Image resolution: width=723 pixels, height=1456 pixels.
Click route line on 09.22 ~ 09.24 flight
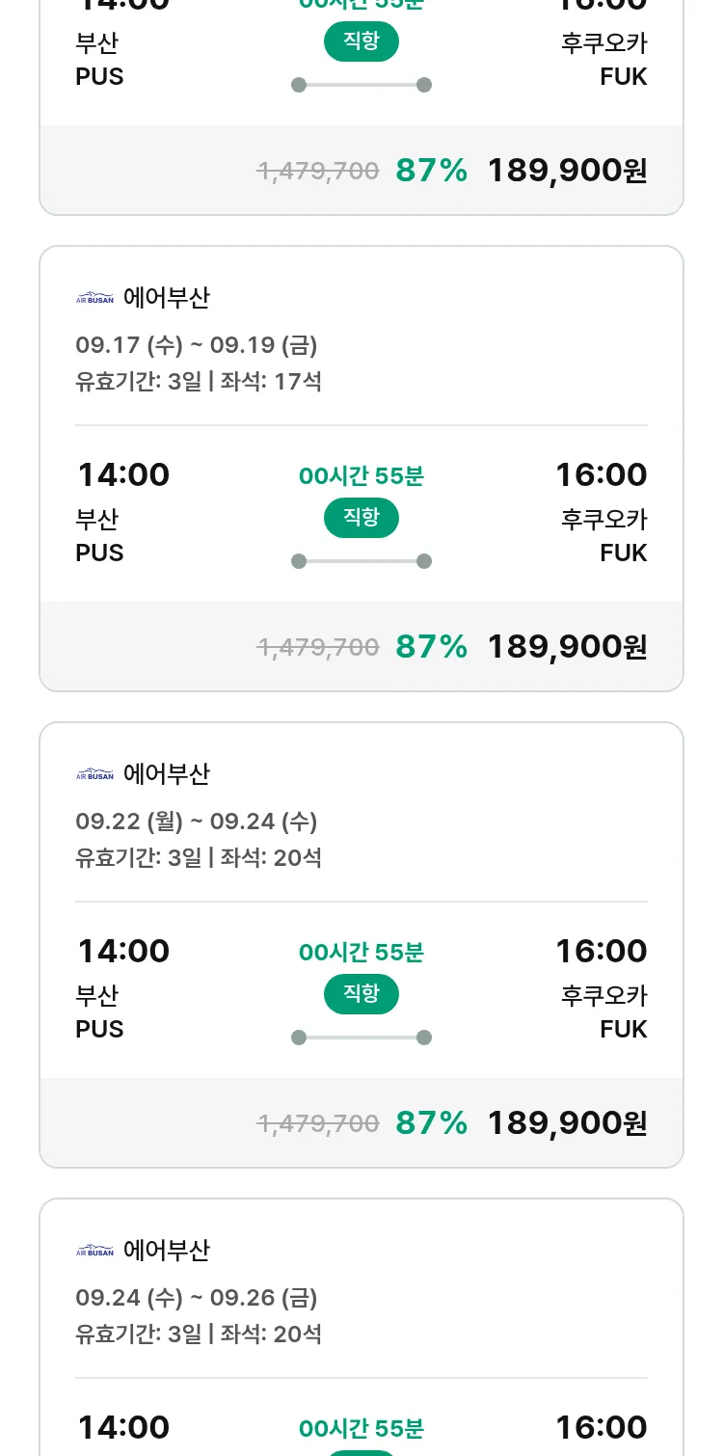pos(361,1038)
